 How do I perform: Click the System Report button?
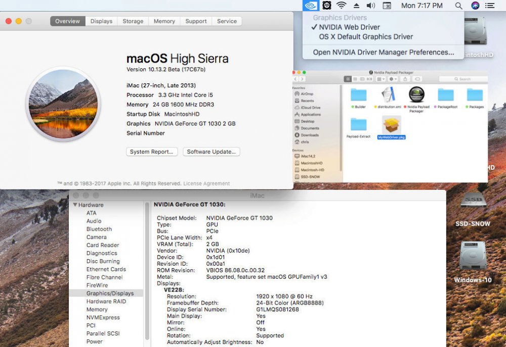pyautogui.click(x=152, y=152)
